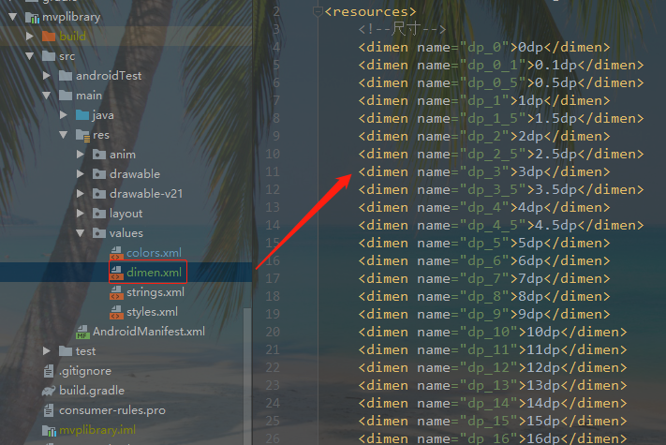Expand the androidTest folder
This screenshot has width=666, height=445.
(47, 76)
